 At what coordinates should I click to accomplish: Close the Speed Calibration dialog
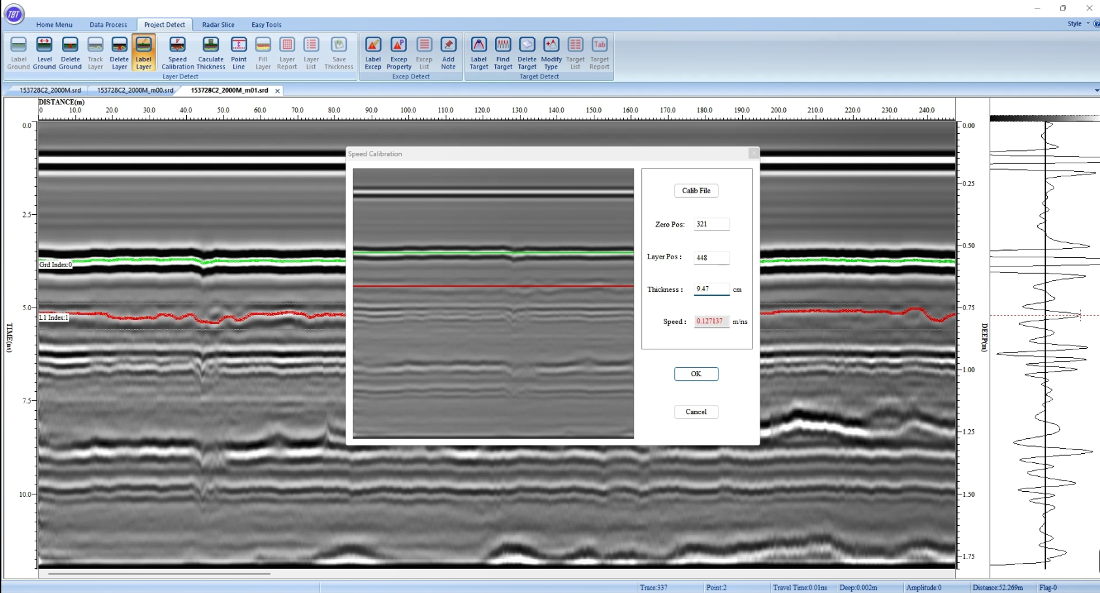pos(753,153)
